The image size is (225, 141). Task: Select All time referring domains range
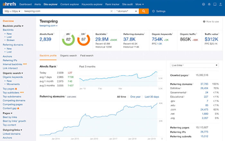point(122,97)
